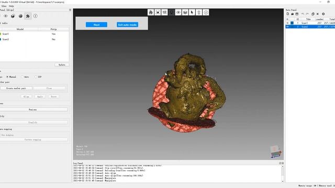Screen dimensions: 335x188
Task: Click the Model column header
Action: pos(20,29)
